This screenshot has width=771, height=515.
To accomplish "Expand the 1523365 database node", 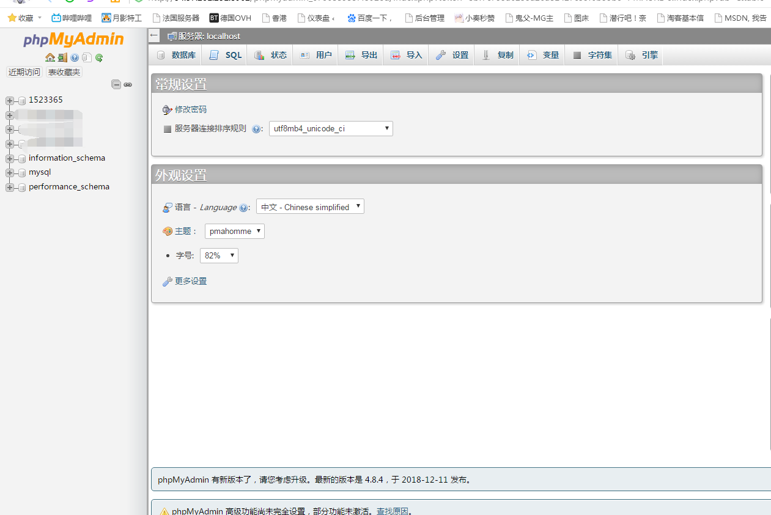I will [10, 100].
